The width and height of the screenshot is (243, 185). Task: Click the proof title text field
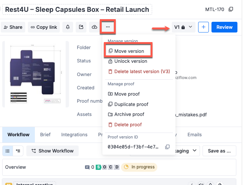pyautogui.click(x=77, y=9)
